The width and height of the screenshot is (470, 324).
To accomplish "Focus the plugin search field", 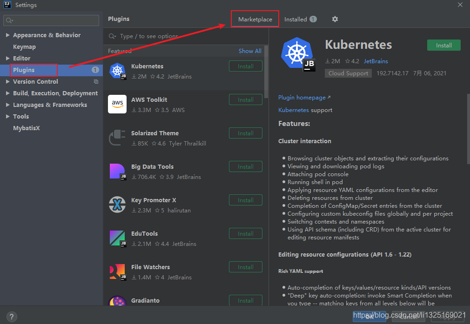I will [186, 36].
